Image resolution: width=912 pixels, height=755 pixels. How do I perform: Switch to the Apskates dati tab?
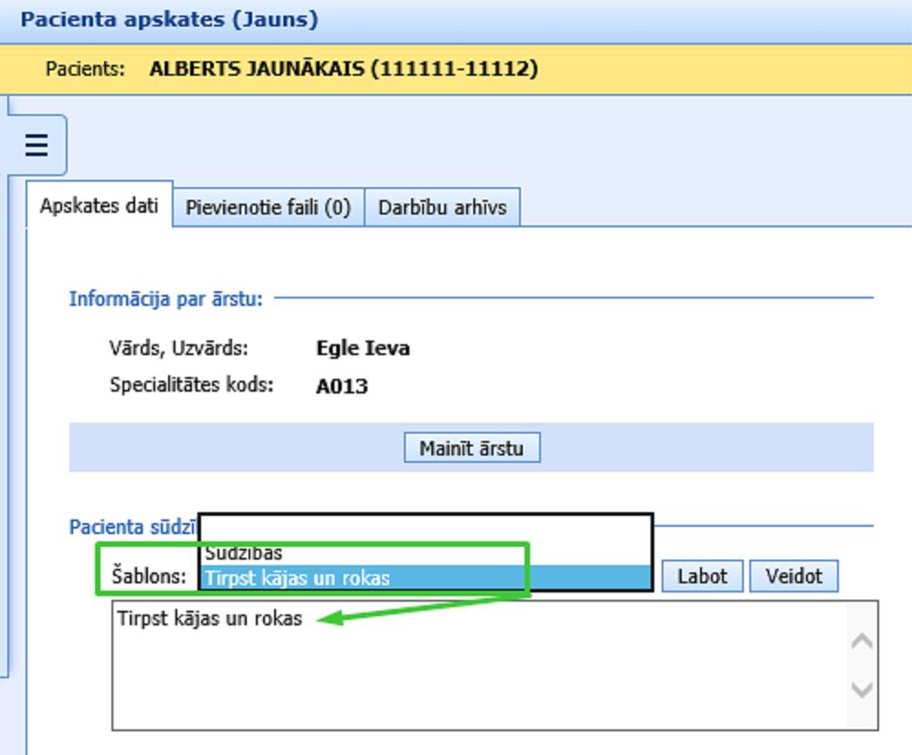coord(100,205)
